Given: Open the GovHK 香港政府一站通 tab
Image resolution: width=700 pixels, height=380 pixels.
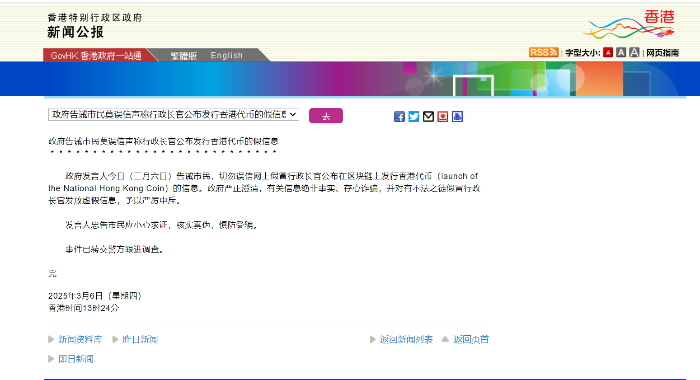Looking at the screenshot, I should [96, 56].
